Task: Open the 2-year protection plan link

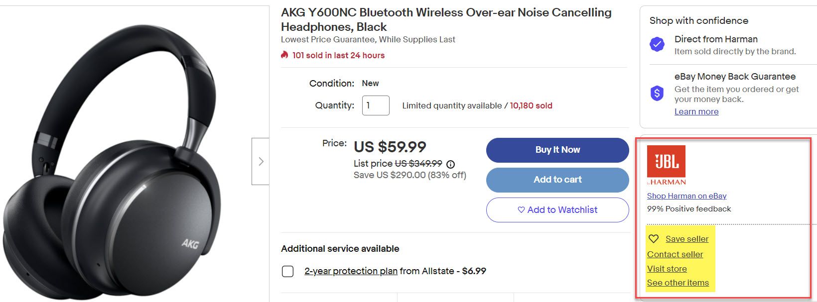Action: (351, 271)
